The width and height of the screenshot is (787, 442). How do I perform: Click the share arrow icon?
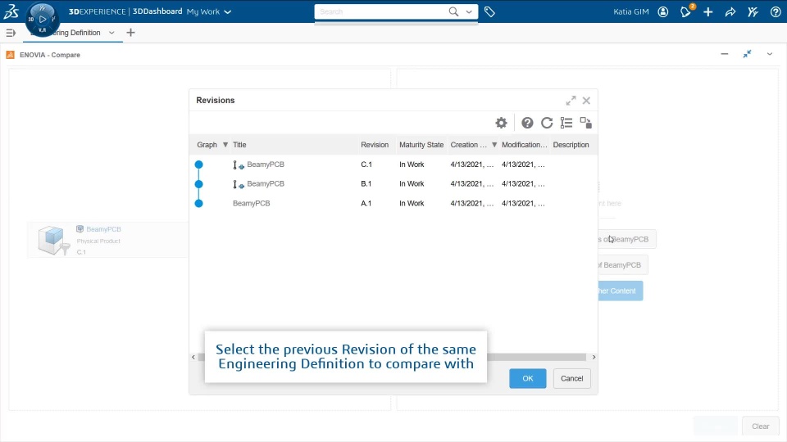tap(730, 11)
